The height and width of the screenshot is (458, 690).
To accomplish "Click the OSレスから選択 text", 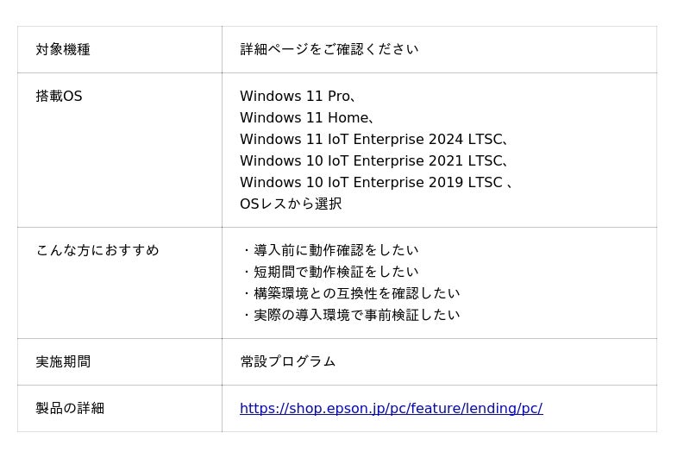I will point(291,204).
